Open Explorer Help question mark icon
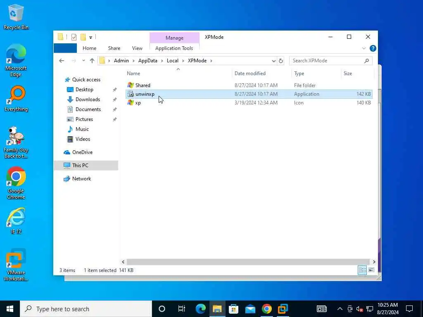This screenshot has height=317, width=423. [x=373, y=48]
